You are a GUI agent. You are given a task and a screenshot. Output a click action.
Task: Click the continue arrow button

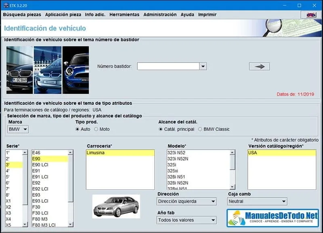pos(259,66)
